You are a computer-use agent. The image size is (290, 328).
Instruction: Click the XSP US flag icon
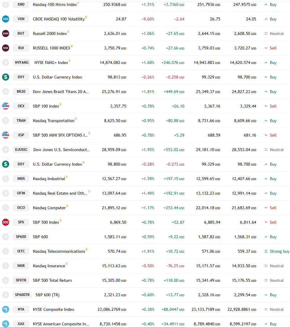click(6, 135)
